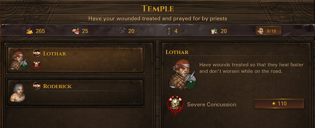Image resolution: width=315 pixels, height=128 pixels.
Task: Select the Roderick entry in the list
Action: pos(75,93)
